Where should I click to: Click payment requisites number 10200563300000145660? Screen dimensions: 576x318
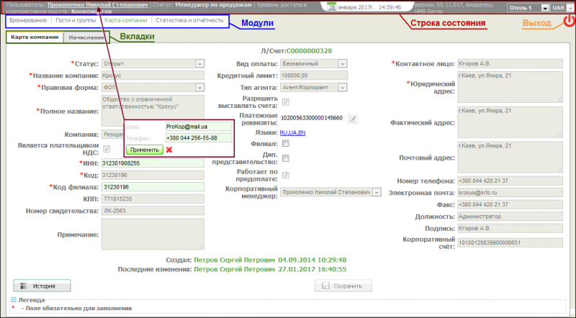312,118
